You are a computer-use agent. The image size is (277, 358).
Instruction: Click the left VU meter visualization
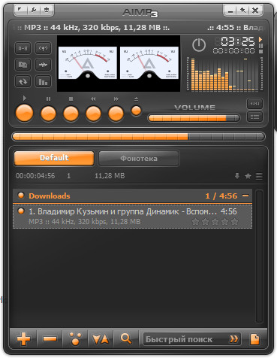click(x=88, y=62)
